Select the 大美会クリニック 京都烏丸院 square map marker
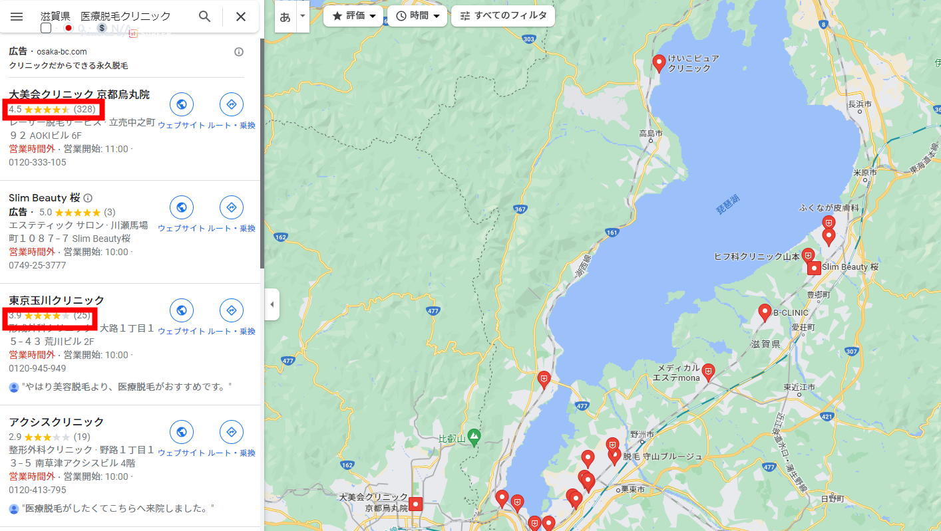The width and height of the screenshot is (941, 531). (416, 504)
